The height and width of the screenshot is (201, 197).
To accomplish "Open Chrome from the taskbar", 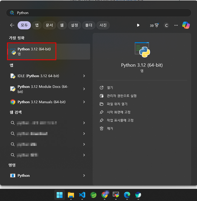I will pyautogui.click(x=105, y=195).
